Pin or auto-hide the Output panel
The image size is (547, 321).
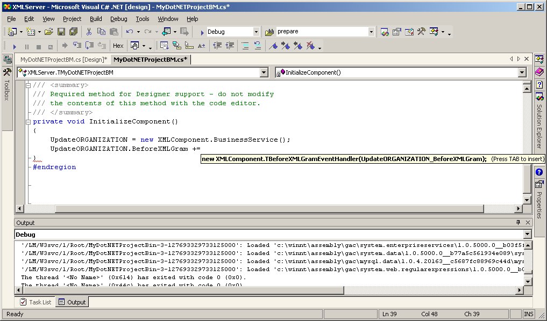[518, 222]
